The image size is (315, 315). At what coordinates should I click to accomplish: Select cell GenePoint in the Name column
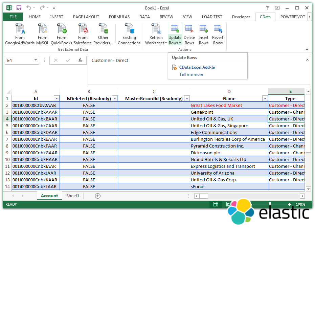[229, 112]
